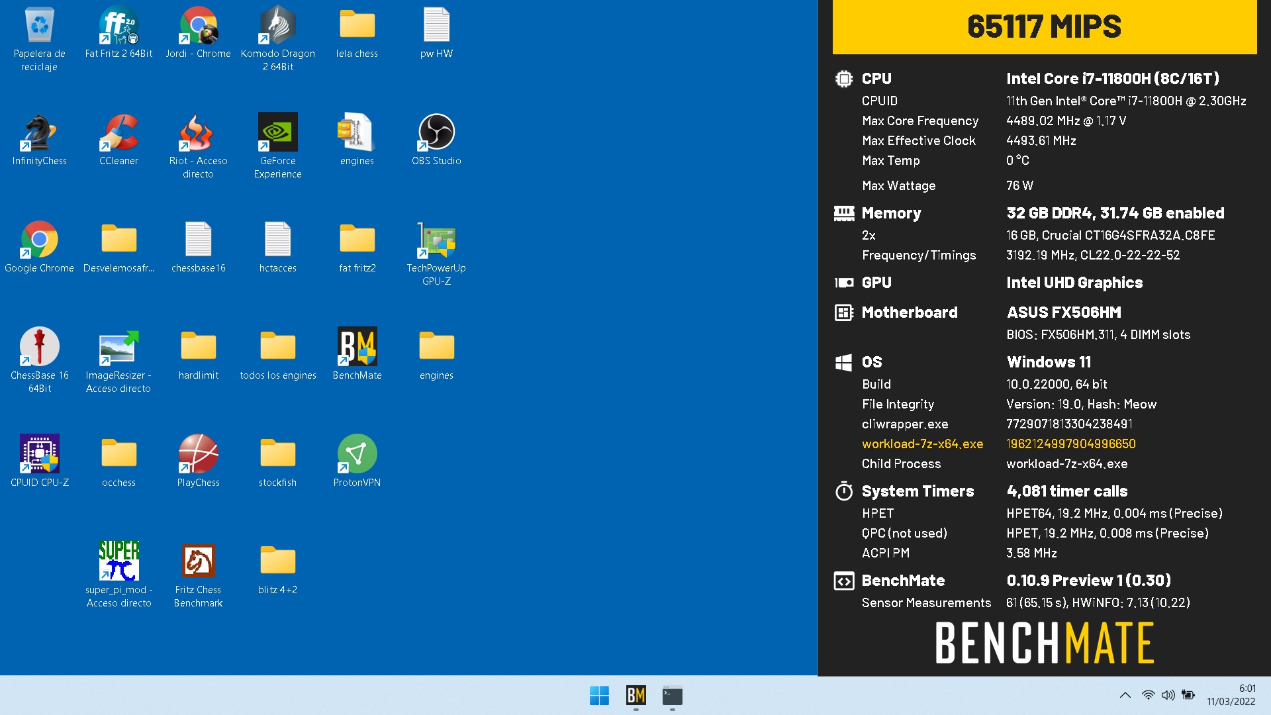This screenshot has width=1271, height=715.
Task: Click the Max Wattage value 76 W
Action: pyautogui.click(x=1019, y=186)
